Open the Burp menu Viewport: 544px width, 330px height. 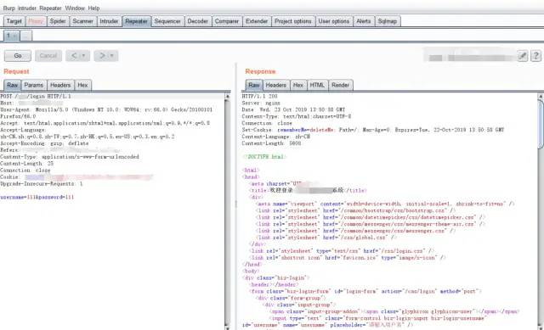pos(9,8)
